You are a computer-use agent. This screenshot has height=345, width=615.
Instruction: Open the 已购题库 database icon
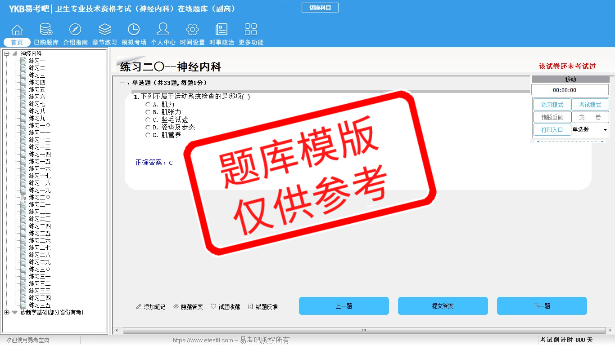pos(46,30)
